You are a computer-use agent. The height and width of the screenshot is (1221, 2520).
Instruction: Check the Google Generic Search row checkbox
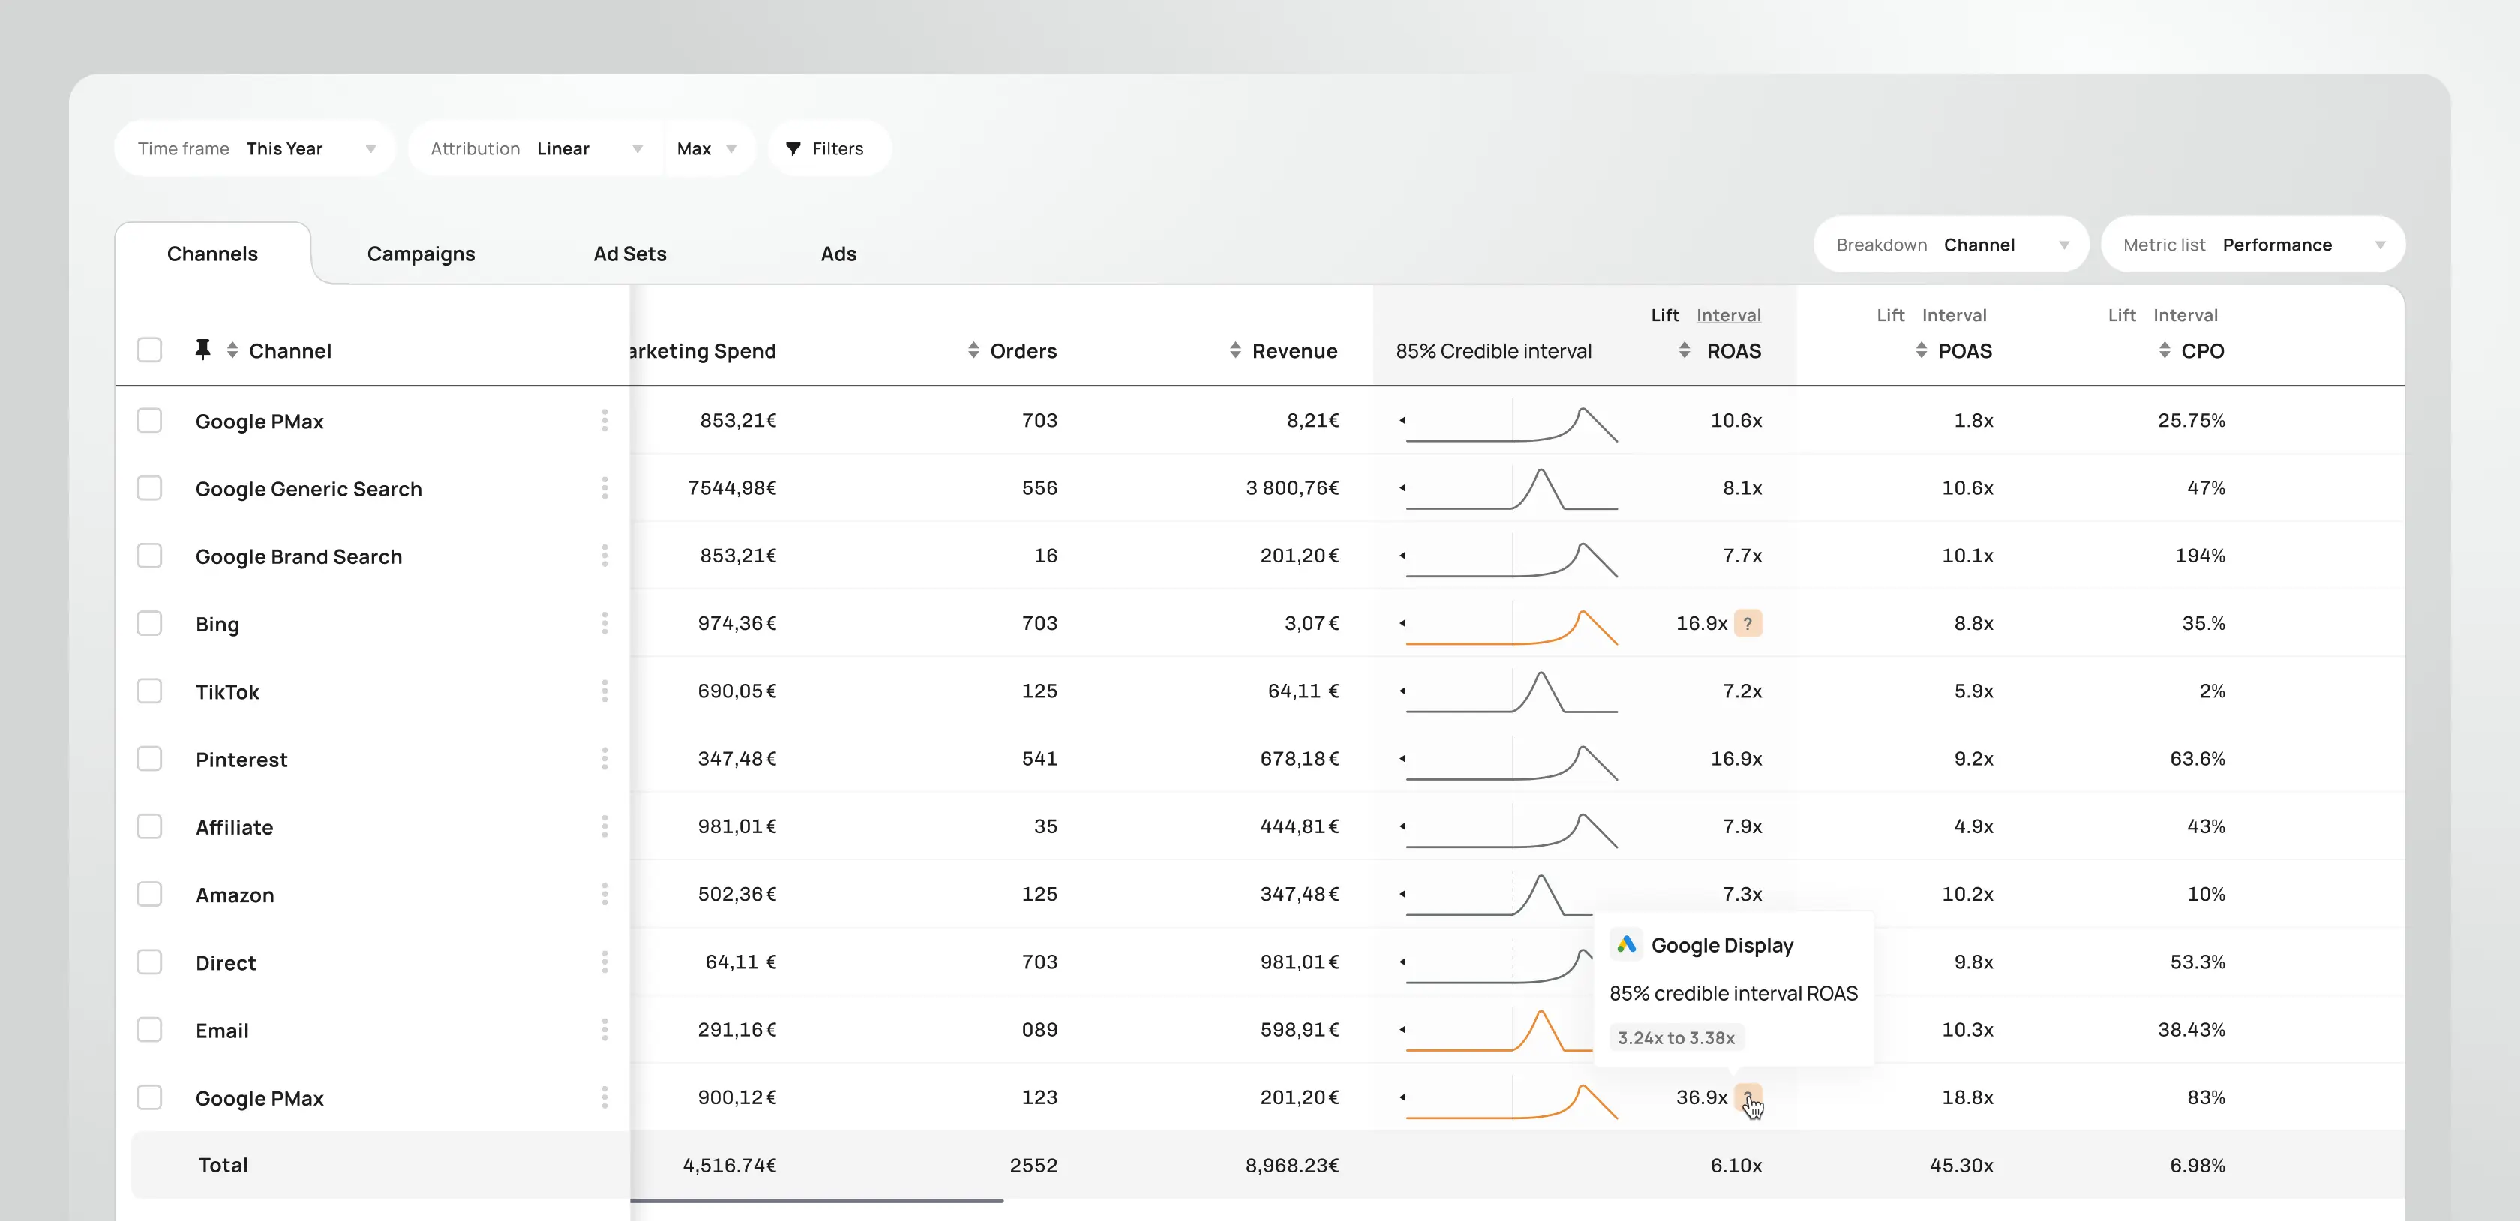(150, 488)
